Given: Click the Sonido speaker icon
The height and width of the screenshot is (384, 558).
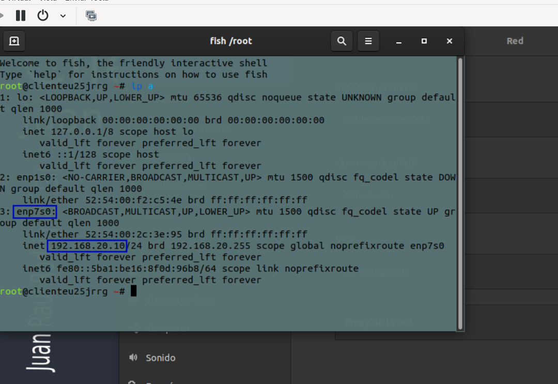Looking at the screenshot, I should click(133, 357).
